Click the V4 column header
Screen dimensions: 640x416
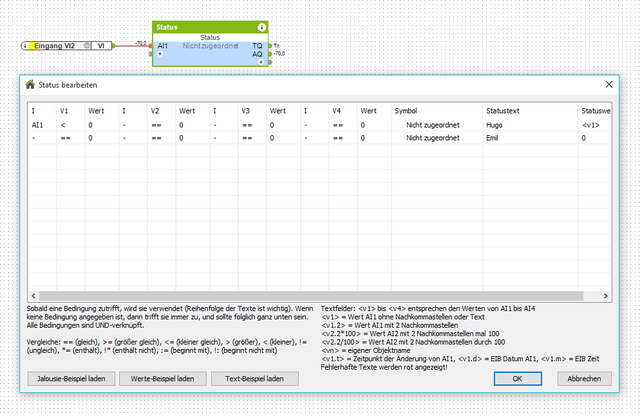point(343,111)
